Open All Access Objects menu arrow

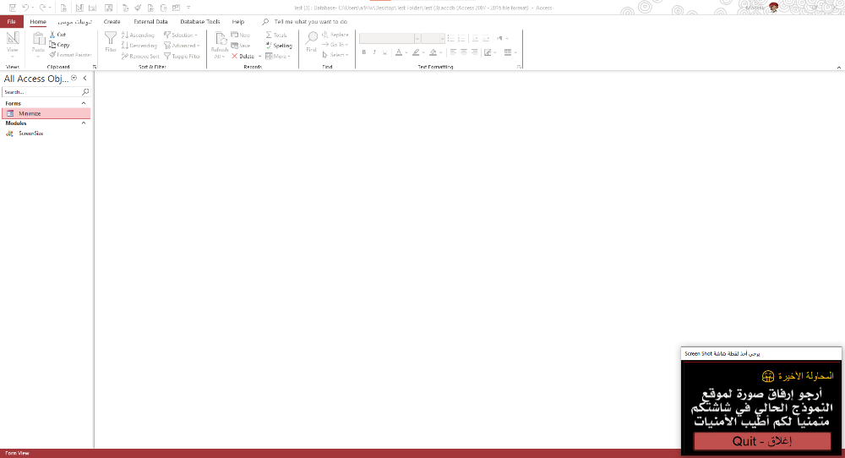(74, 78)
